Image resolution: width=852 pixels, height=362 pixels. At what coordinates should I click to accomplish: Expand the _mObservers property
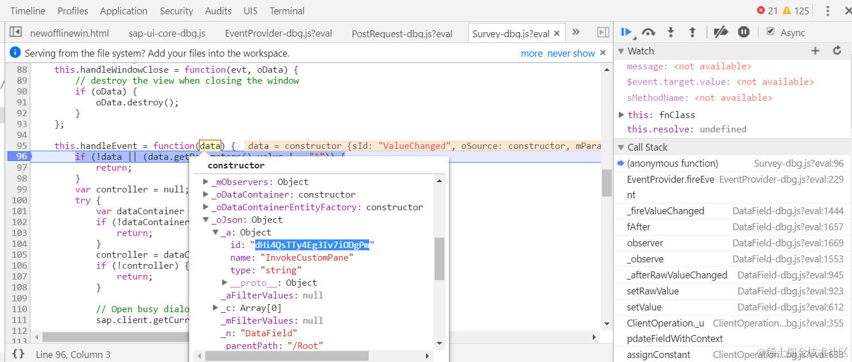pyautogui.click(x=206, y=182)
